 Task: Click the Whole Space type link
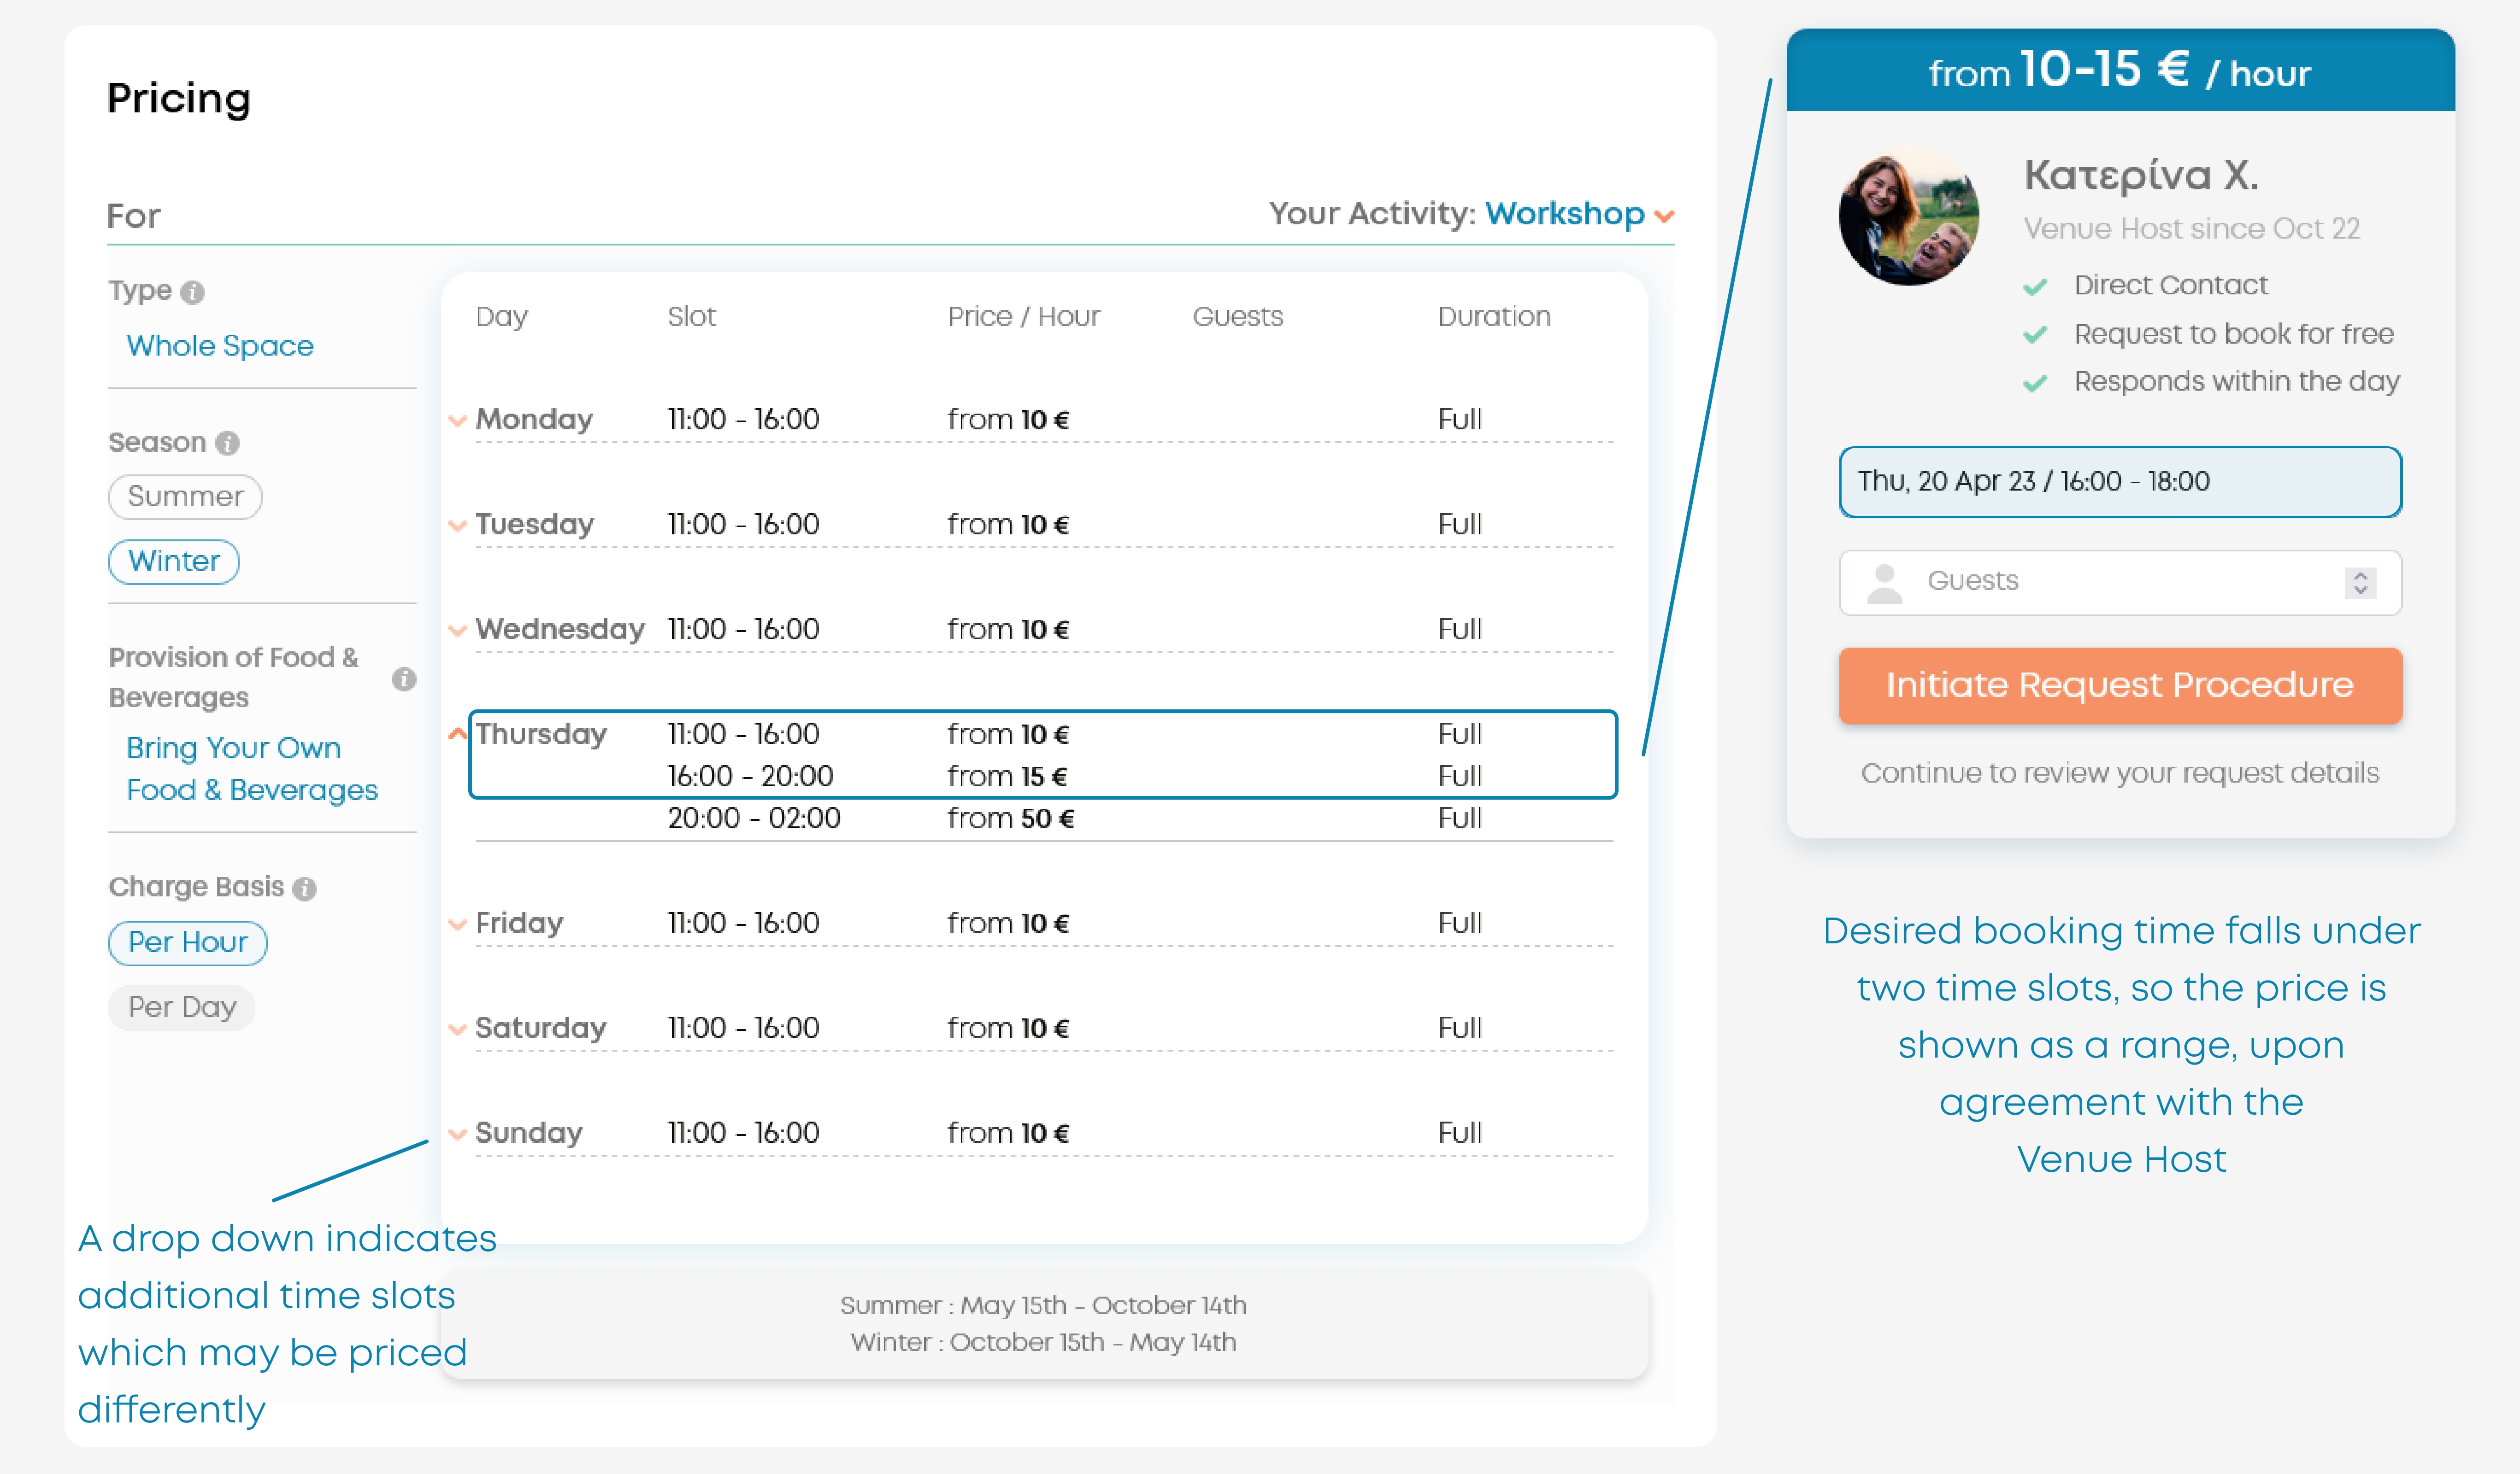tap(220, 346)
